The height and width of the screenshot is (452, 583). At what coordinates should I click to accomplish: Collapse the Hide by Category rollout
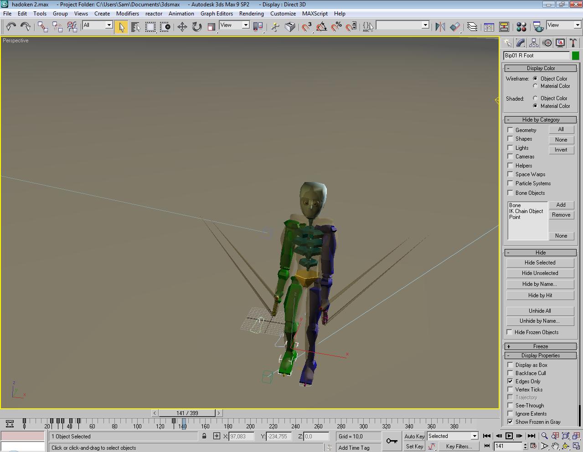click(541, 120)
